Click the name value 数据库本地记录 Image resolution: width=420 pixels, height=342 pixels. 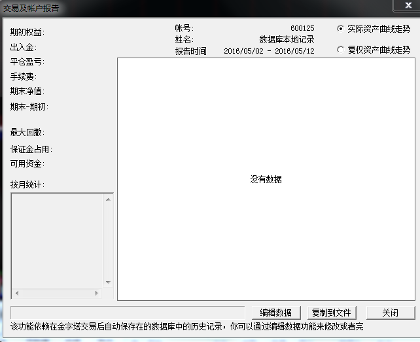coord(287,39)
